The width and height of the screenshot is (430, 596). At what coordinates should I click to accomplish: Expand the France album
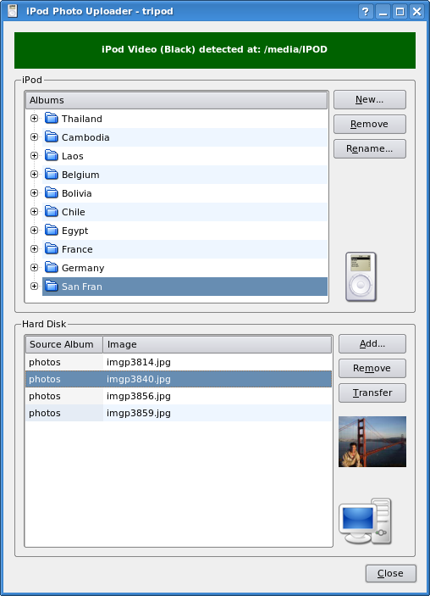(34, 248)
